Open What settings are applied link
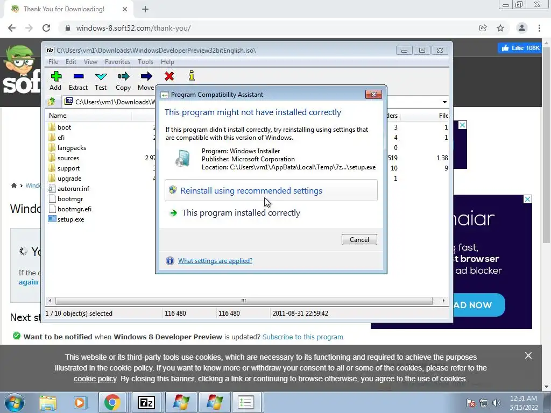Image resolution: width=551 pixels, height=413 pixels. [x=215, y=261]
